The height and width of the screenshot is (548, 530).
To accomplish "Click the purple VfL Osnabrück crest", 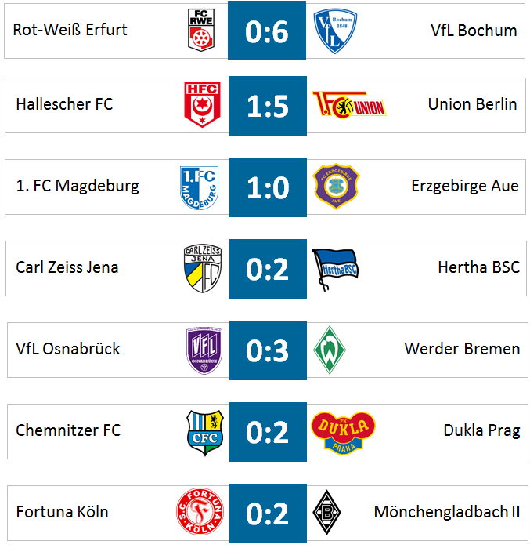I will tap(204, 351).
